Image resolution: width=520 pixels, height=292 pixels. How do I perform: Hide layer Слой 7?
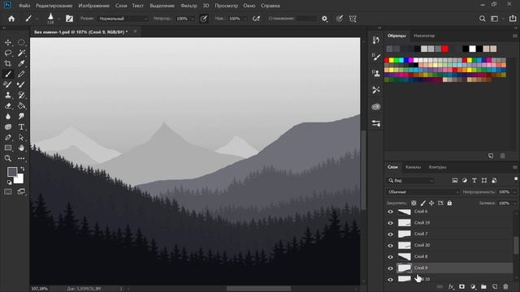coord(390,234)
